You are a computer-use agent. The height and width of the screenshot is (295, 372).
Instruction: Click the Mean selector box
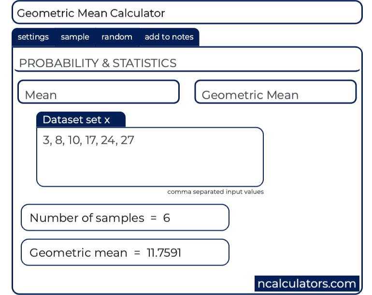(99, 92)
